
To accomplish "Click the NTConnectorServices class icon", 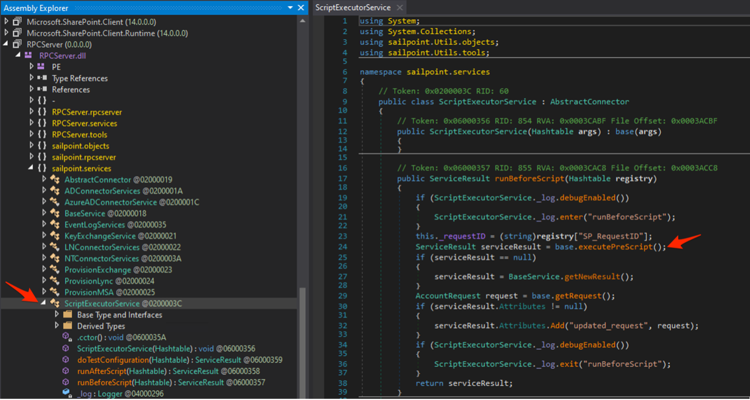I will click(55, 258).
